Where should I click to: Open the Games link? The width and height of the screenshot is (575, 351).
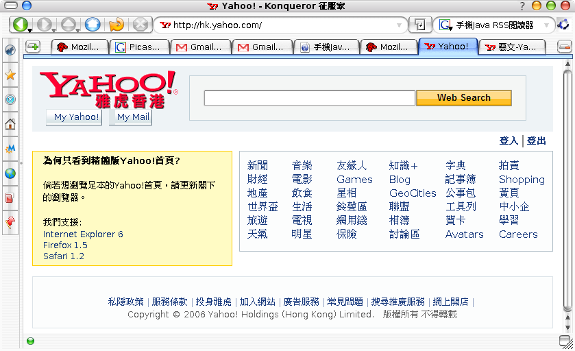click(354, 180)
